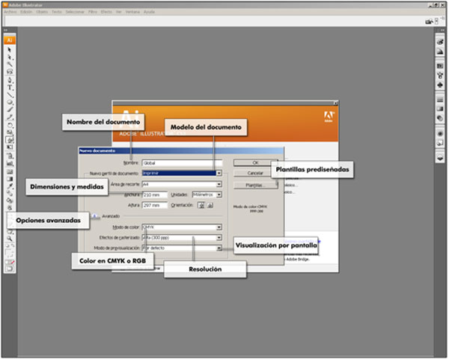449x359 pixels.
Task: Change screen mode at toolbar bottom
Action: [x=10, y=269]
